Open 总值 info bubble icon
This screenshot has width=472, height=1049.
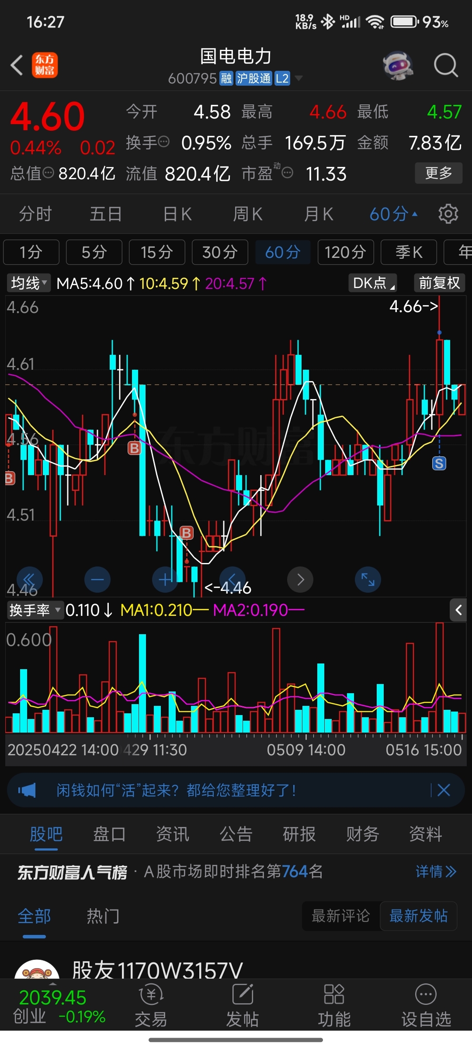49,173
